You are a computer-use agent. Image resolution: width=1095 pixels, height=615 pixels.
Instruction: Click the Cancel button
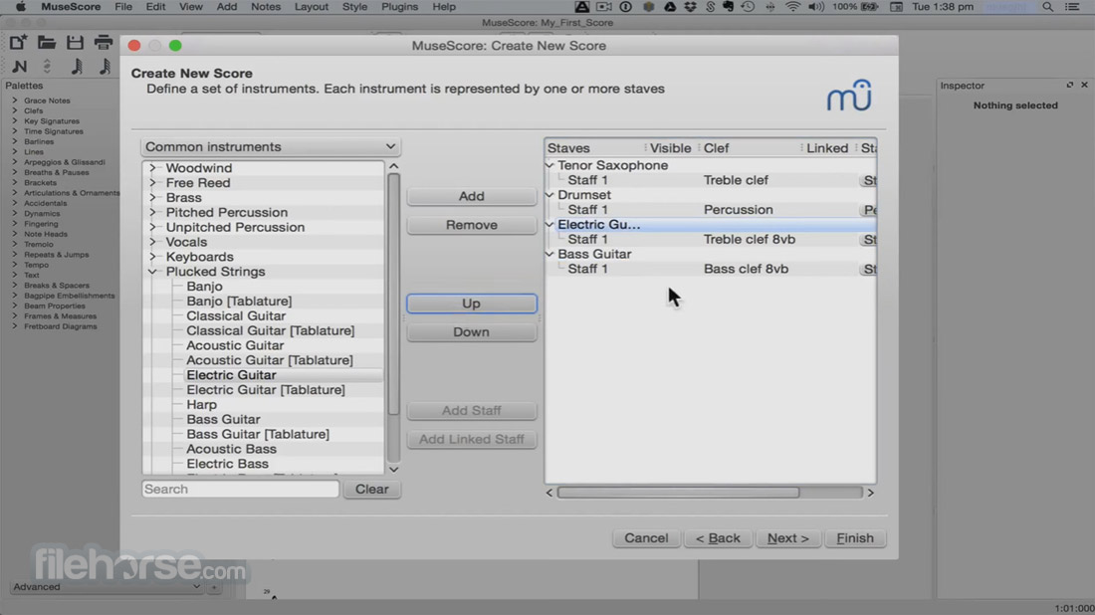coord(646,538)
